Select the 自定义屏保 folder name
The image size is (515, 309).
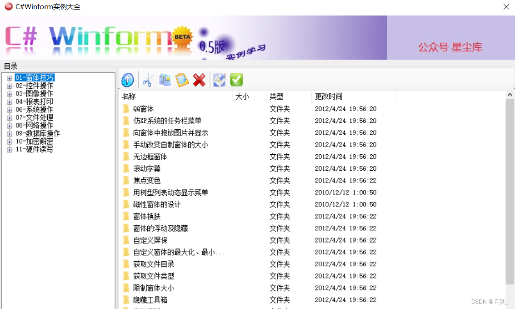(x=150, y=240)
